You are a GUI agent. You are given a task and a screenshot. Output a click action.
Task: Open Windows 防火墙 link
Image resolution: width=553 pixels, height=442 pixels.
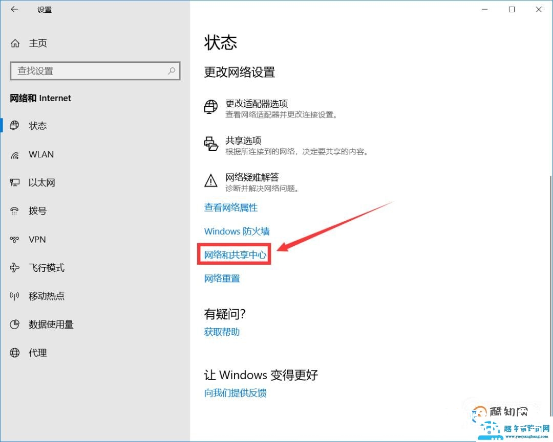(x=237, y=231)
